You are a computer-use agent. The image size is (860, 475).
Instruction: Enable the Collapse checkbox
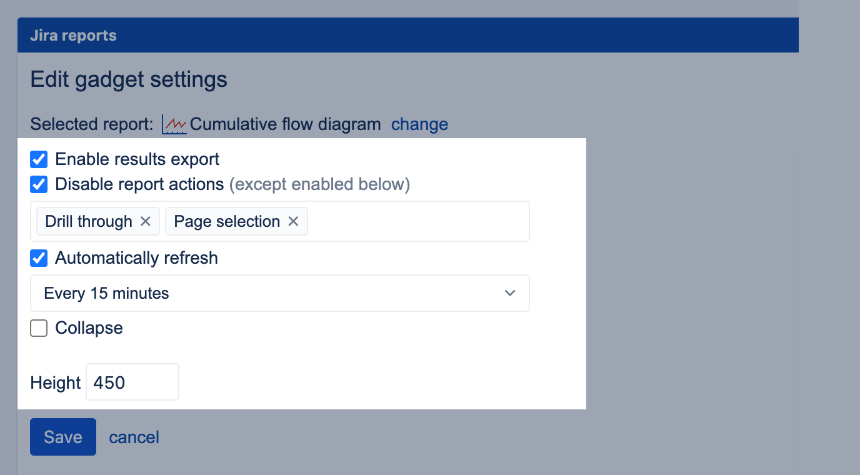[39, 328]
